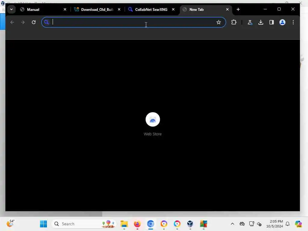Open Copilot preview icon in taskbar
This screenshot has width=308, height=231.
click(299, 224)
